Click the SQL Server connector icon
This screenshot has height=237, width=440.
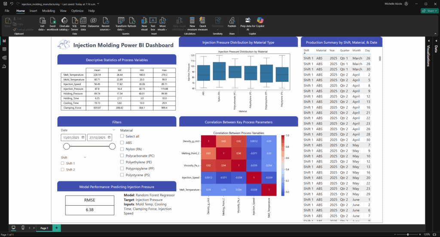tap(74, 22)
